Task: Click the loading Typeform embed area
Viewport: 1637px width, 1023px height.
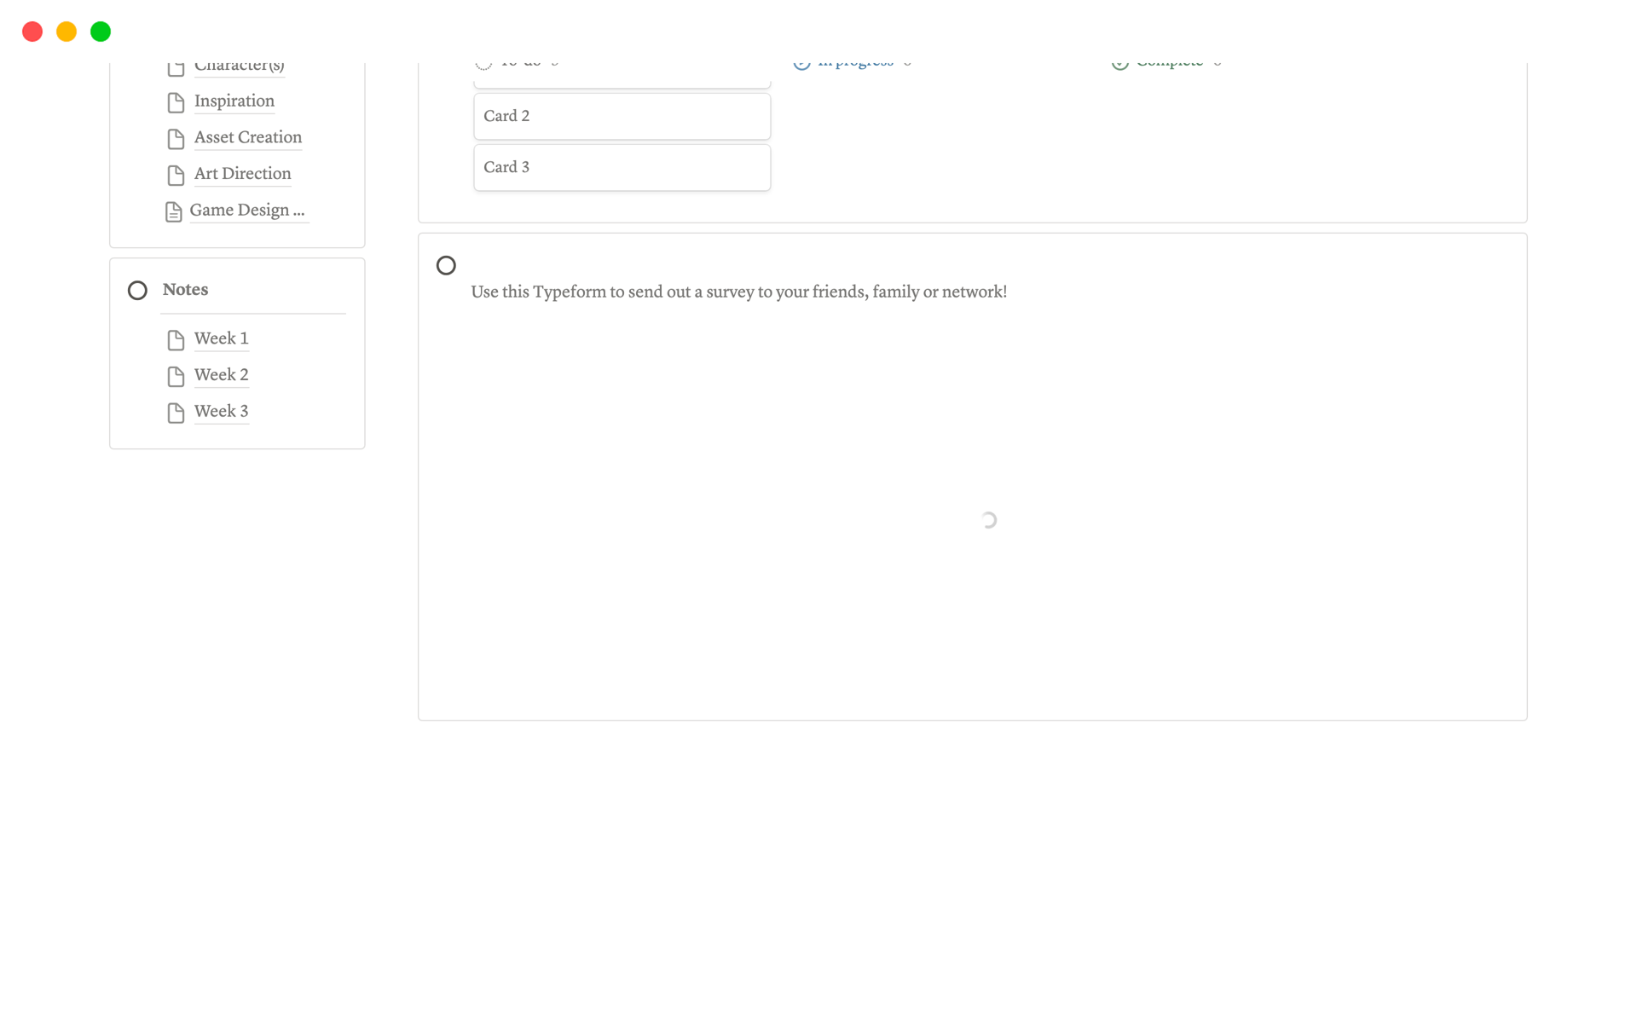Action: pyautogui.click(x=987, y=520)
